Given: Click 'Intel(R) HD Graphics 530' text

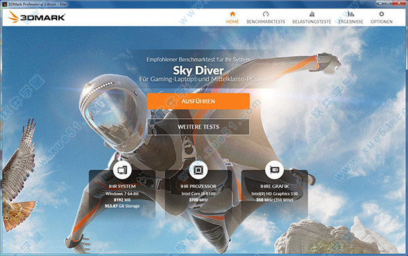Looking at the screenshot, I should (x=275, y=194).
